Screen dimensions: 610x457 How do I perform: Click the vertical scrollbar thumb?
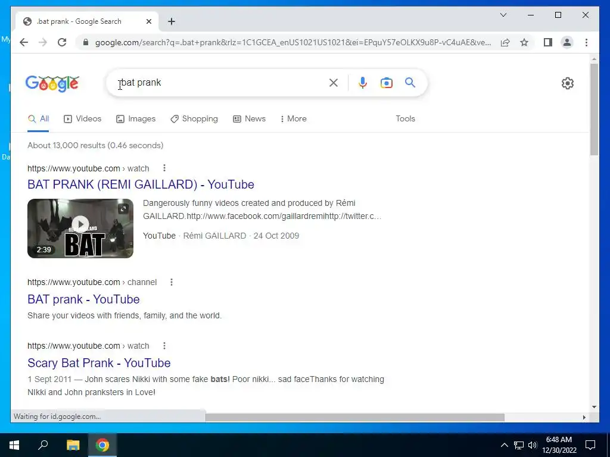point(594,109)
